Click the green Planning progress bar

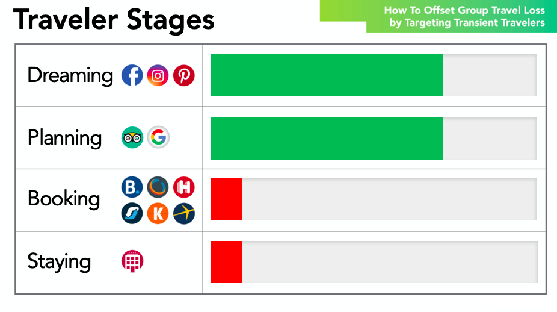click(327, 139)
